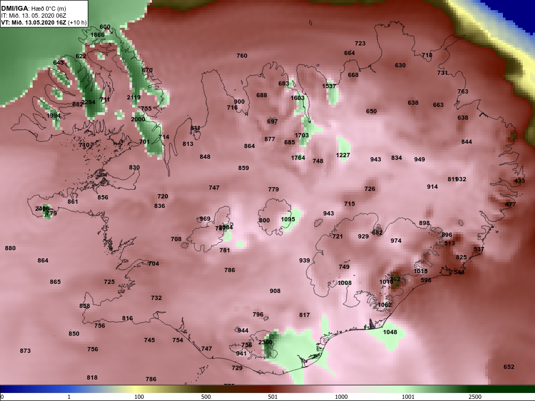The width and height of the screenshot is (535, 401).
Task: Select the value 2300 on the map
Action: [x=265, y=342]
